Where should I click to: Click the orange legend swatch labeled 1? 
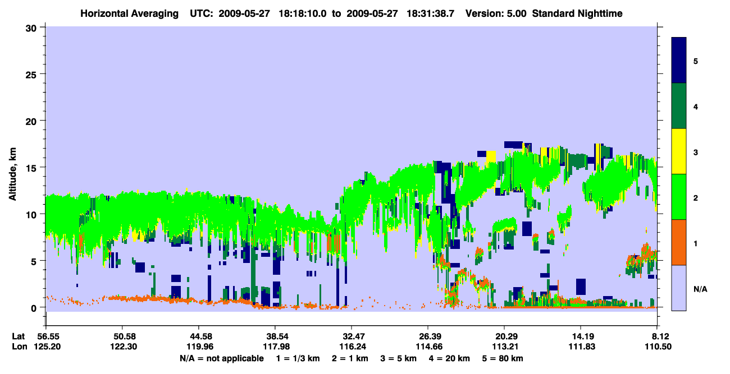pos(679,242)
